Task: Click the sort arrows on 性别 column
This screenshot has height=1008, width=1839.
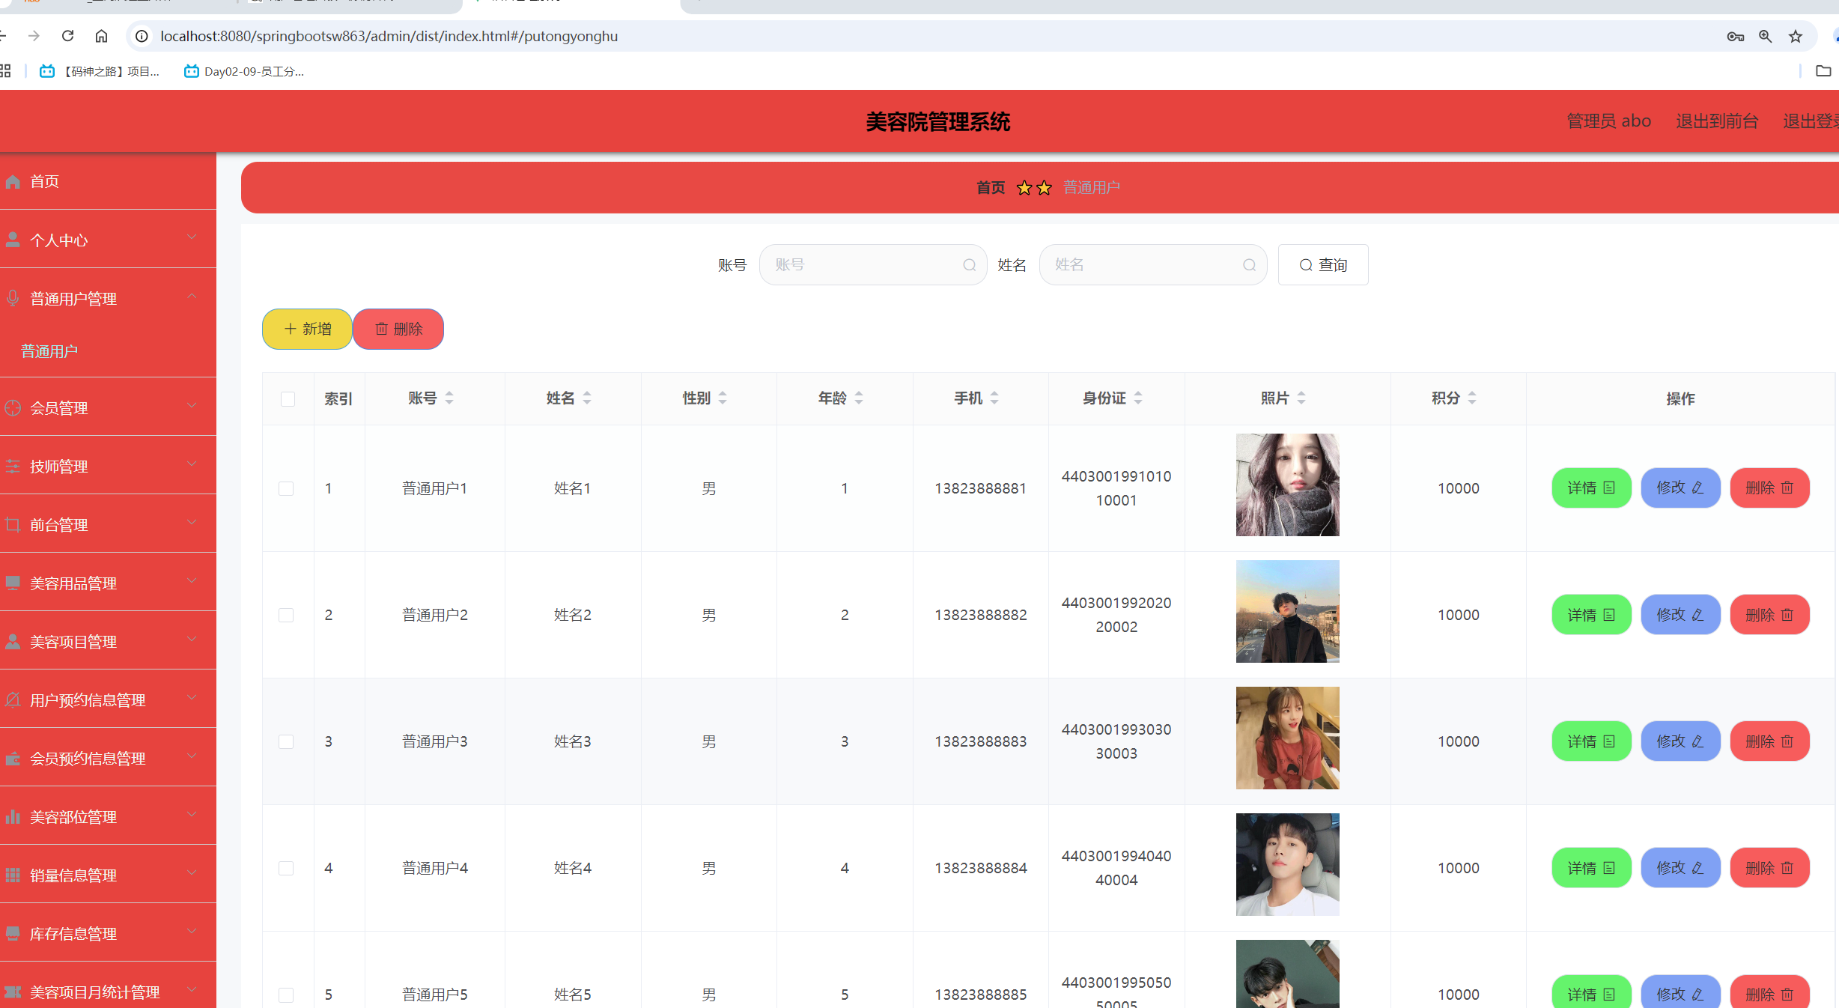Action: click(x=723, y=398)
